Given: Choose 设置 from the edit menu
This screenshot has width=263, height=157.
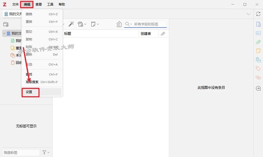Looking at the screenshot, I should tap(42, 92).
